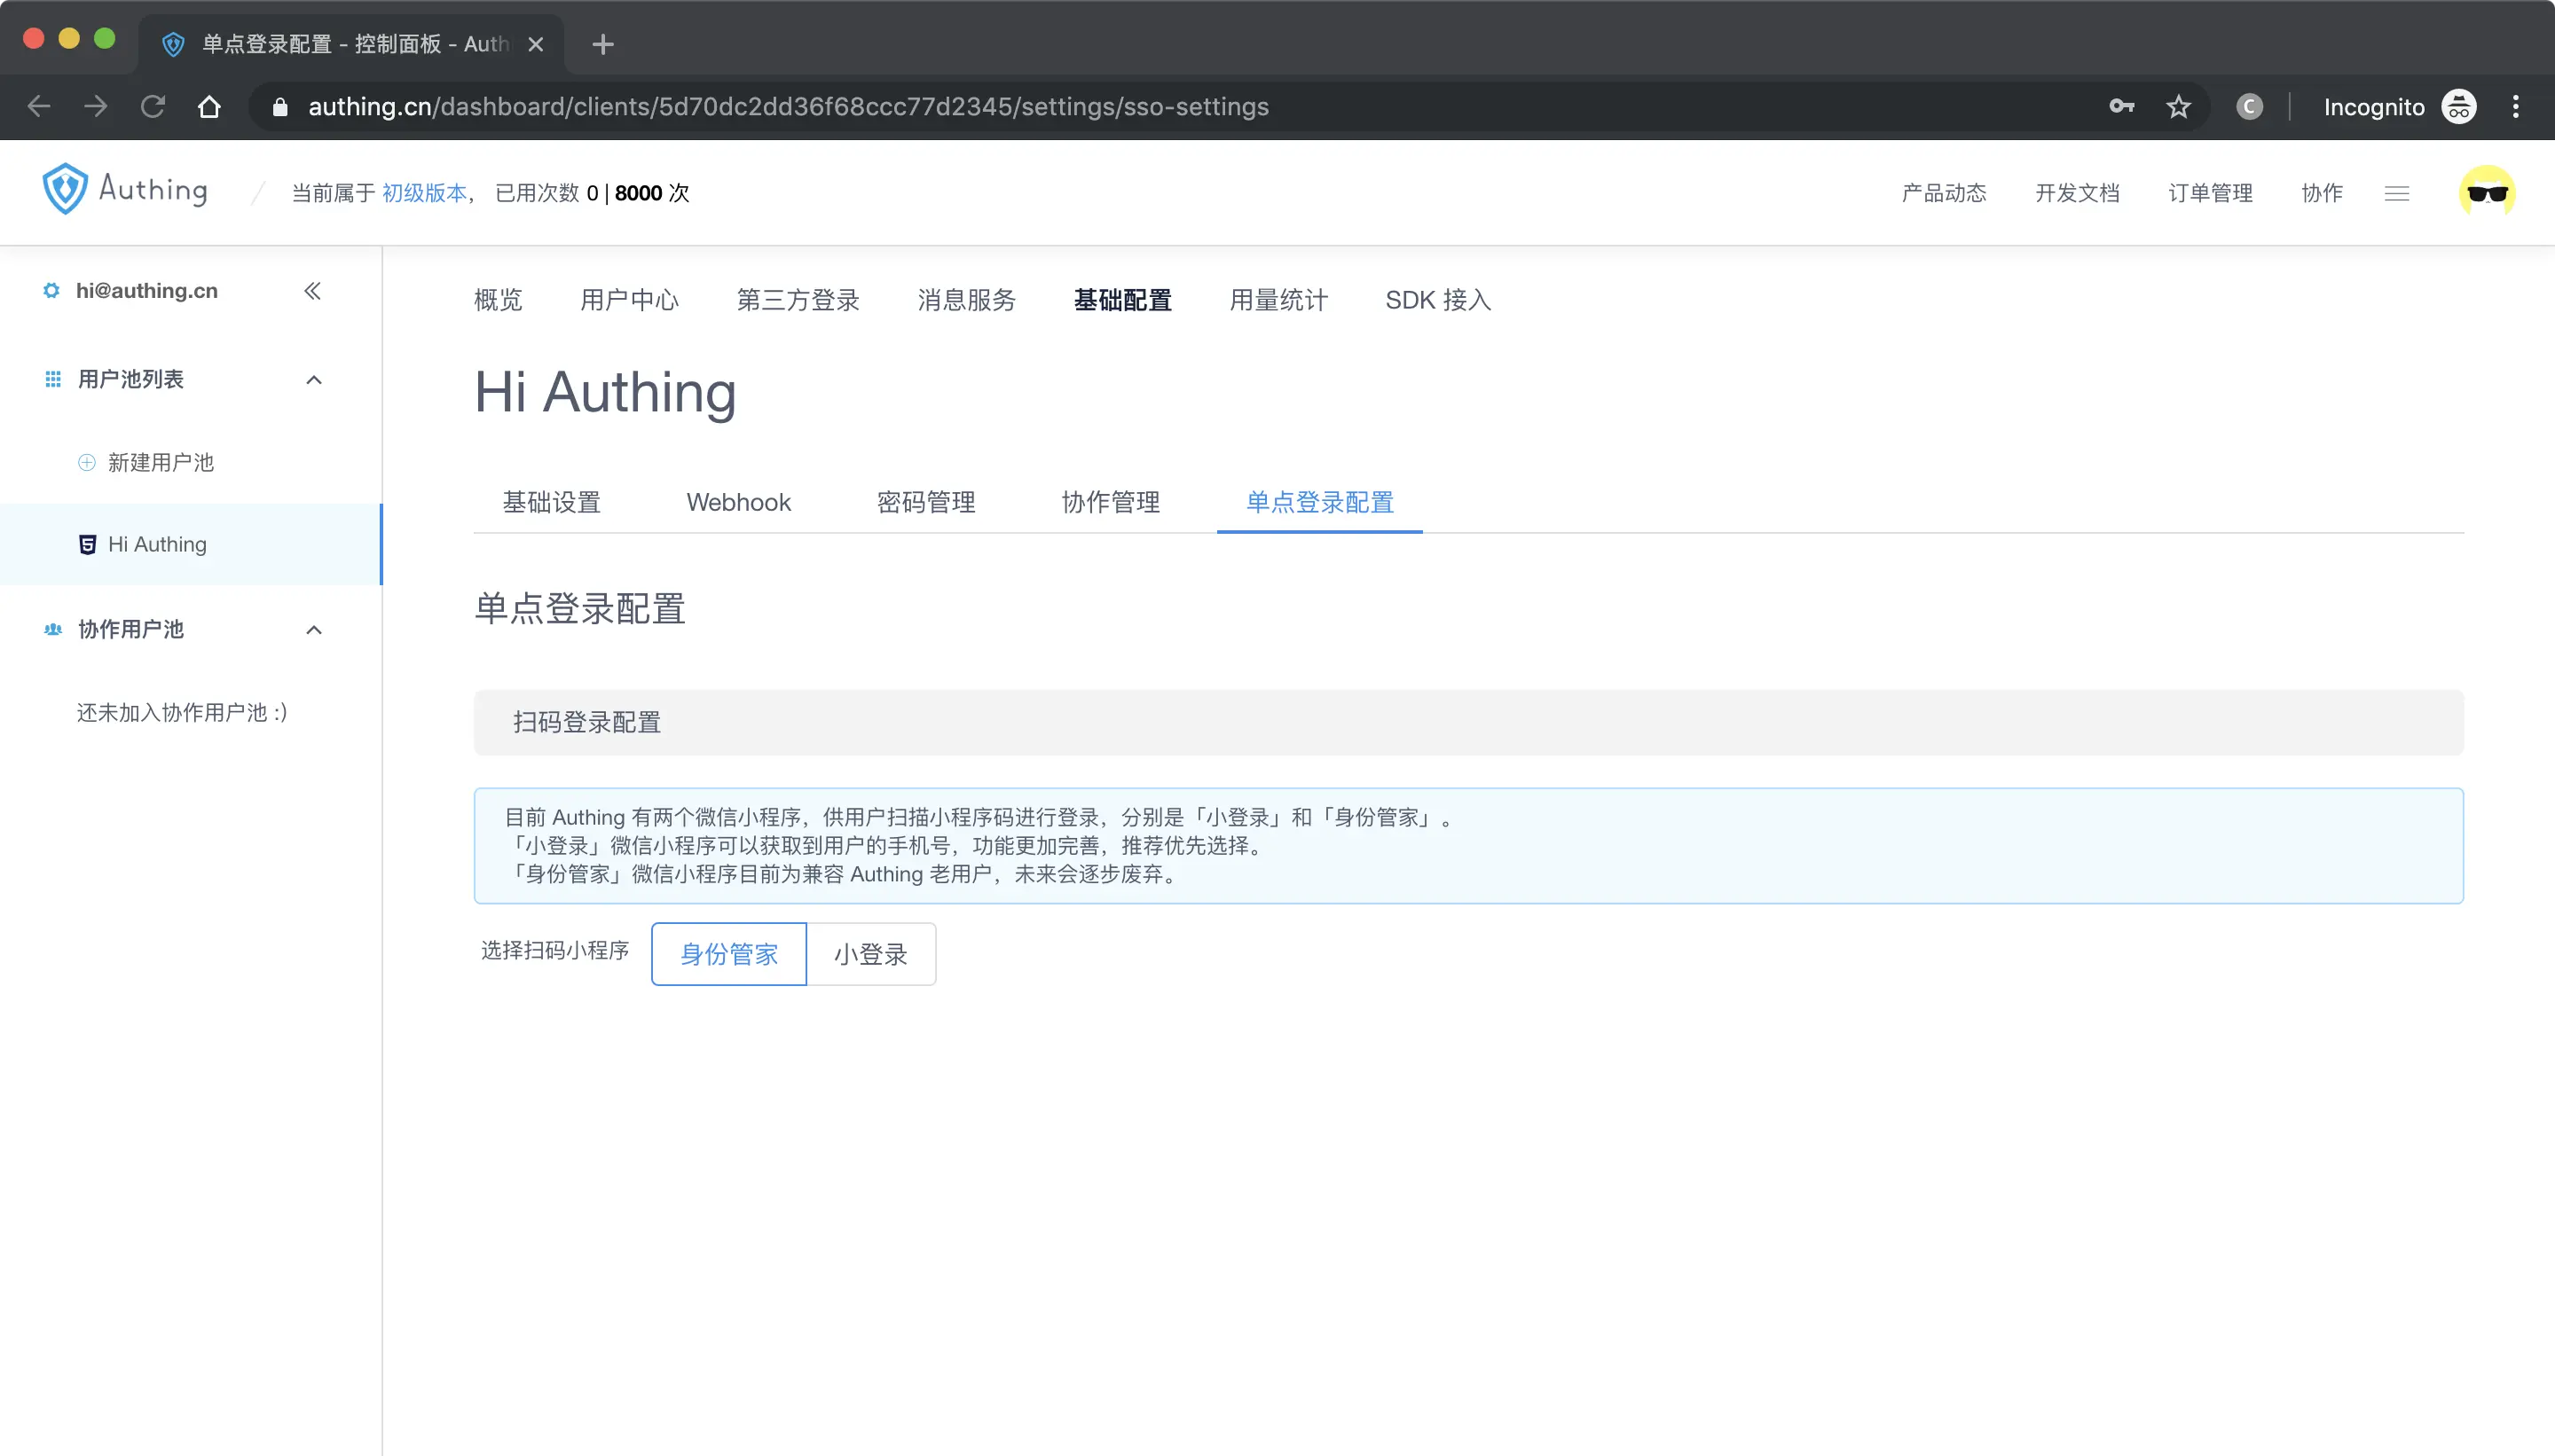Image resolution: width=2555 pixels, height=1456 pixels.
Task: Open the sunglasses user avatar
Action: tap(2486, 193)
